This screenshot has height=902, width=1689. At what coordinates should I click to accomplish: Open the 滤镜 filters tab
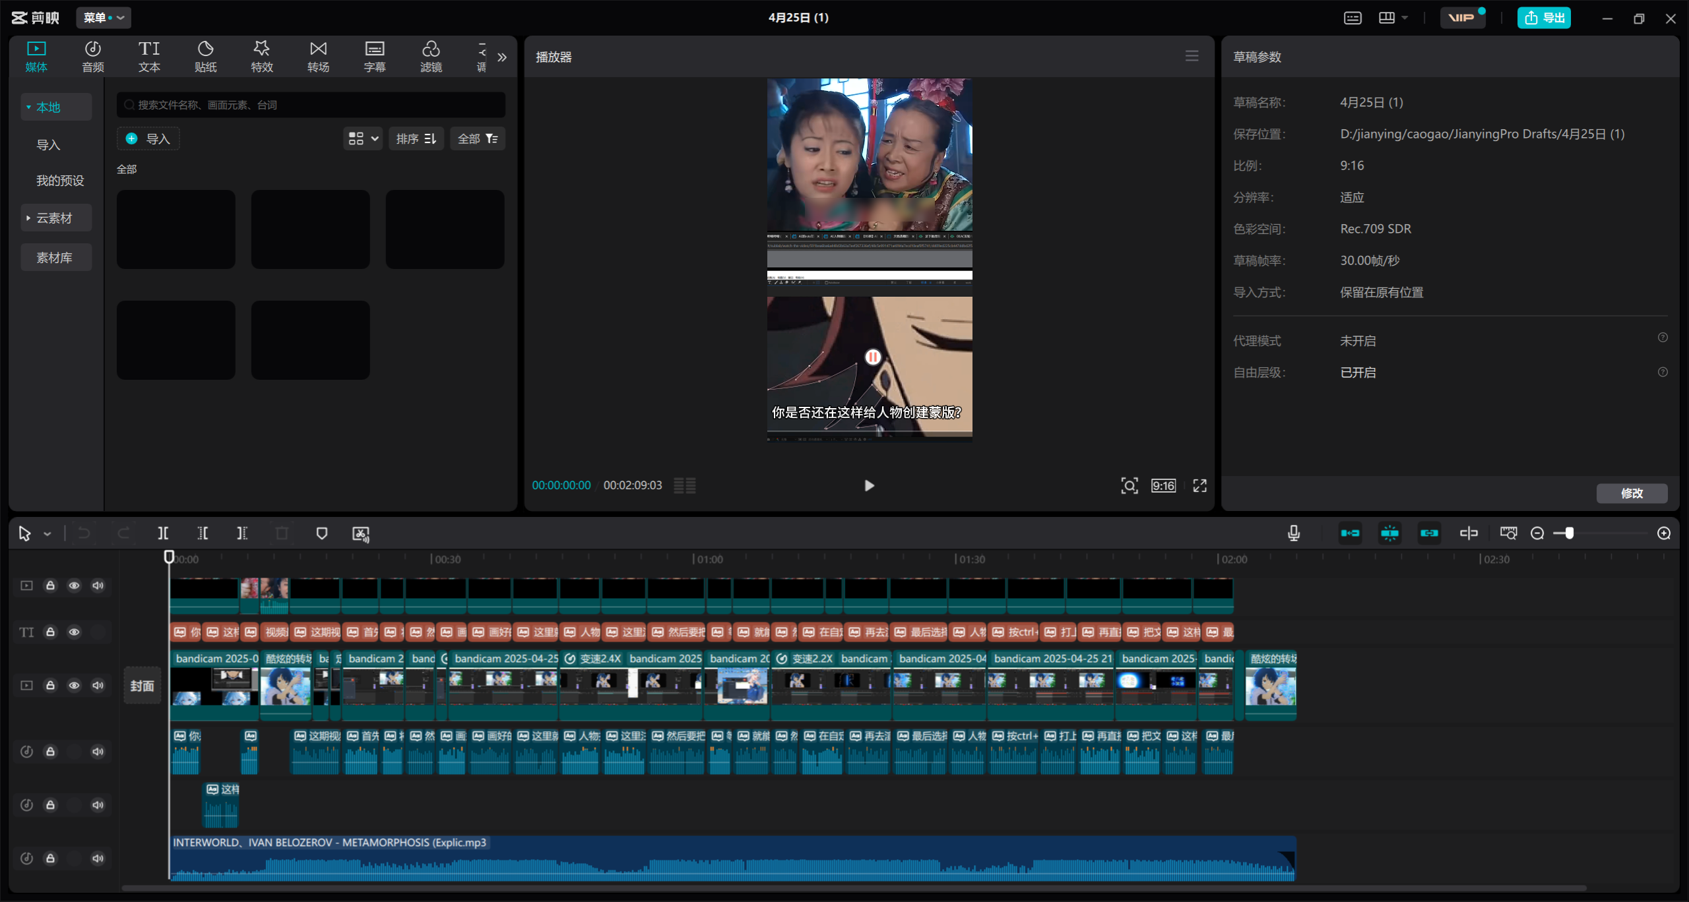point(431,57)
